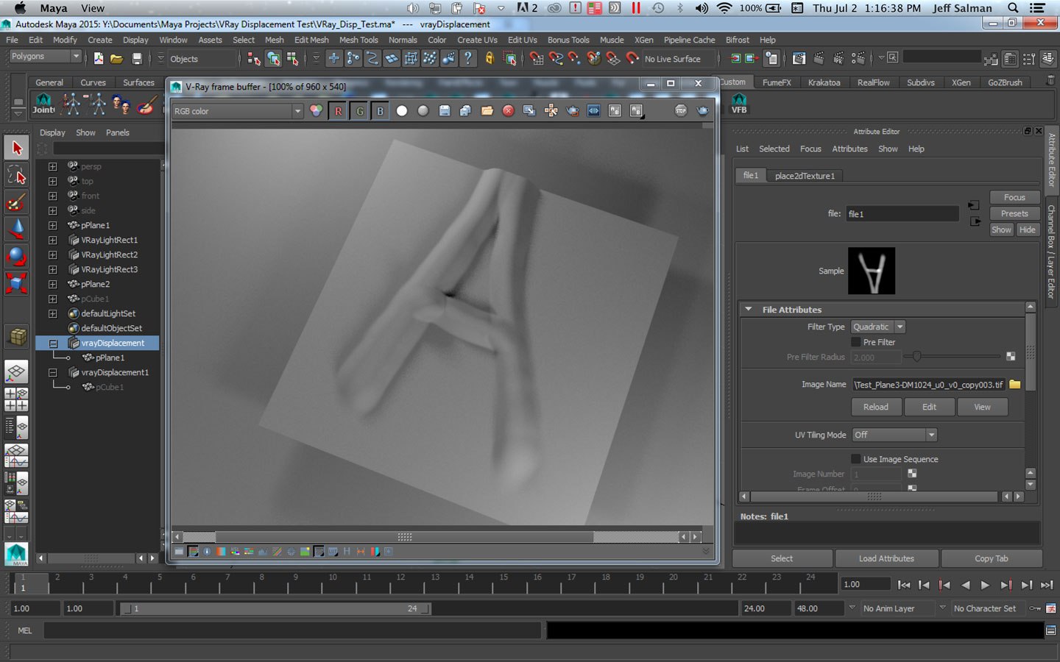Check Use Image Sequence option
The height and width of the screenshot is (662, 1060).
click(x=855, y=459)
